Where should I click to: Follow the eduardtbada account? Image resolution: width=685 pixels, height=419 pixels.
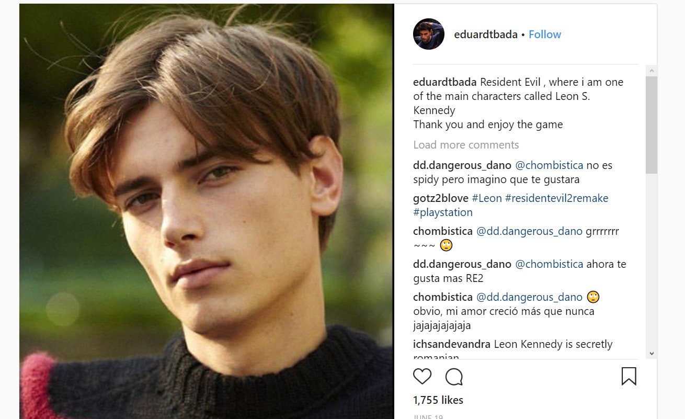[x=544, y=35]
